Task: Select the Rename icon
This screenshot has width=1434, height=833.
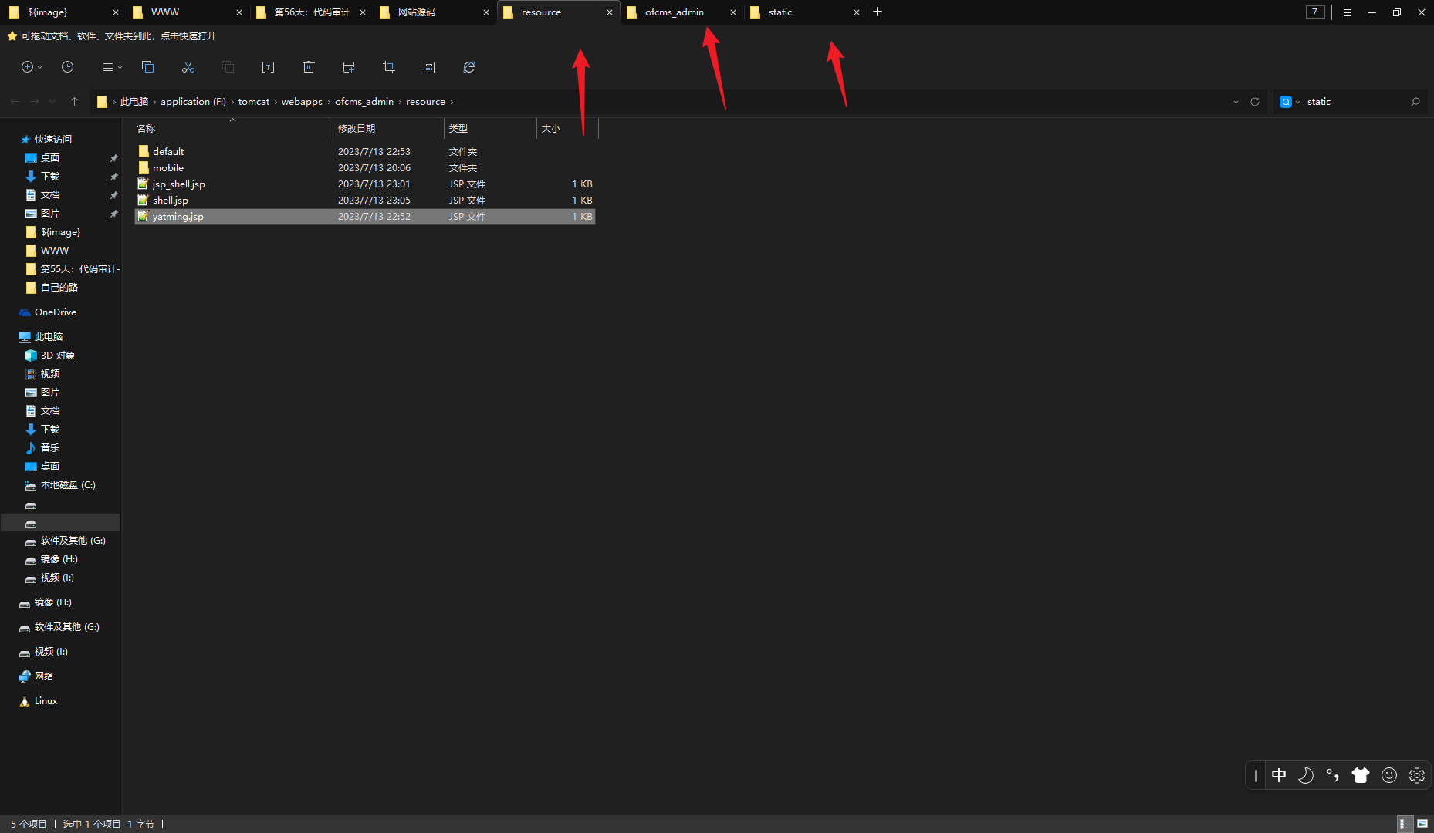Action: coord(268,67)
